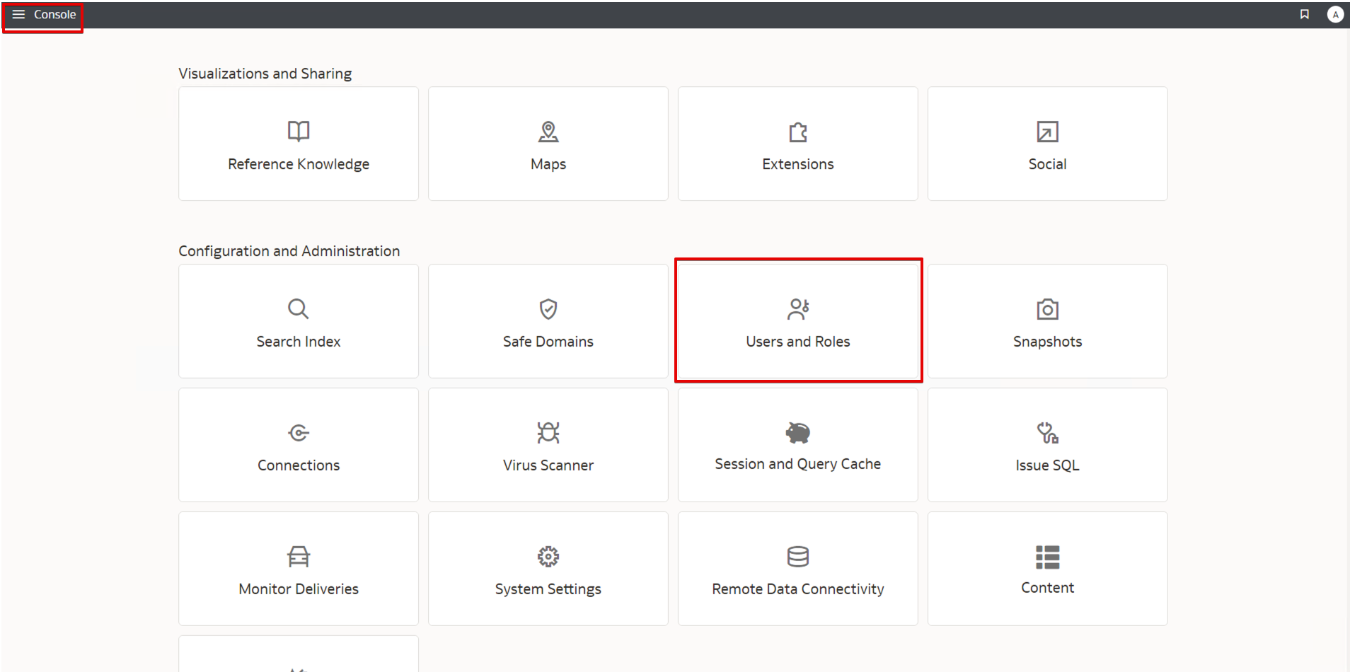Click the System Settings gear icon

click(548, 557)
